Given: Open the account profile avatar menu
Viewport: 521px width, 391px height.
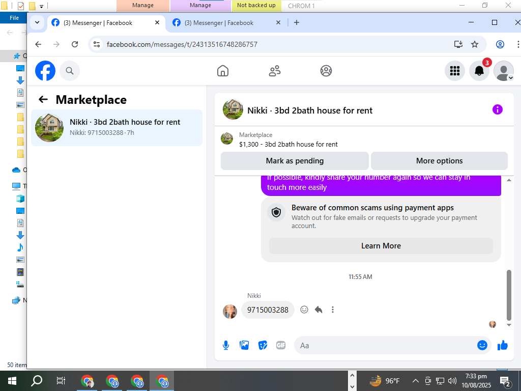Looking at the screenshot, I should point(504,71).
